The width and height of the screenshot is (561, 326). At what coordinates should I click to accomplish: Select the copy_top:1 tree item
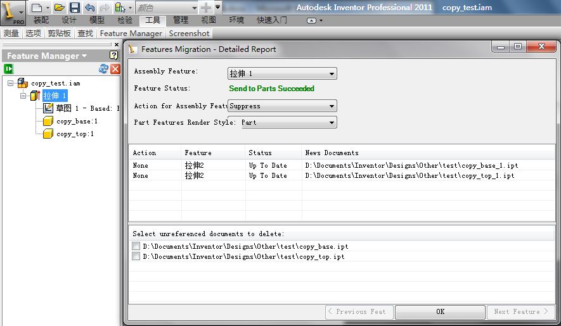pos(75,134)
